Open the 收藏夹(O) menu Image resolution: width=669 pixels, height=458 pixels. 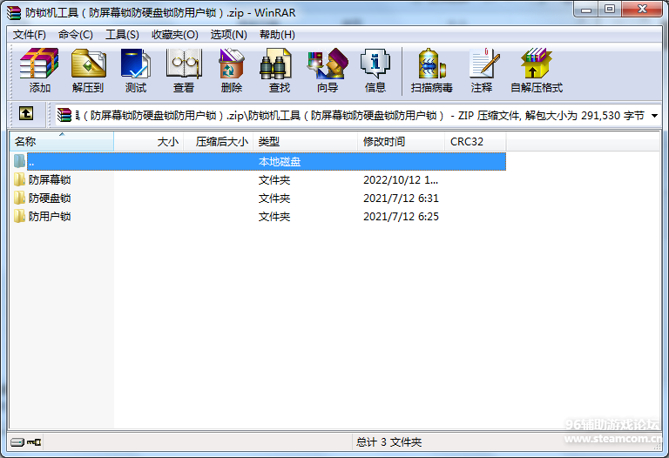coord(174,35)
